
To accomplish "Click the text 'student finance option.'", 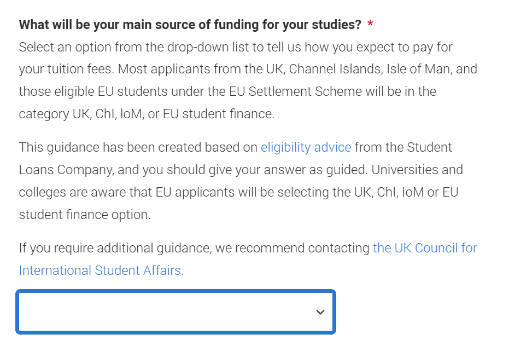I will pyautogui.click(x=85, y=215).
